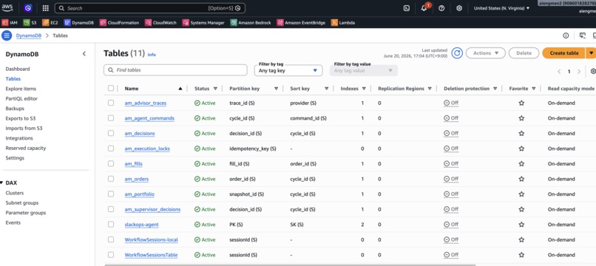Check the am_portfolio row checkbox

111,194
